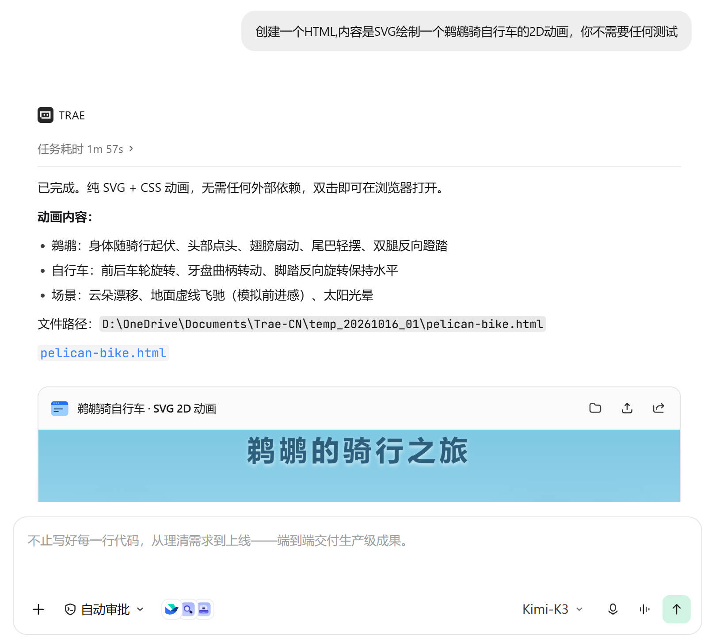Screen dimensions: 727x642
Task: Click the audio waveform icon
Action: point(644,609)
